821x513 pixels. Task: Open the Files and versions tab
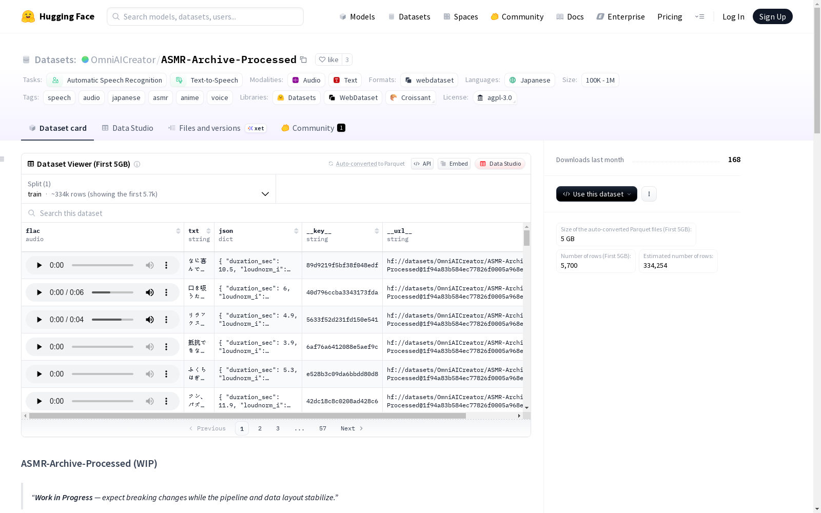[x=217, y=128]
